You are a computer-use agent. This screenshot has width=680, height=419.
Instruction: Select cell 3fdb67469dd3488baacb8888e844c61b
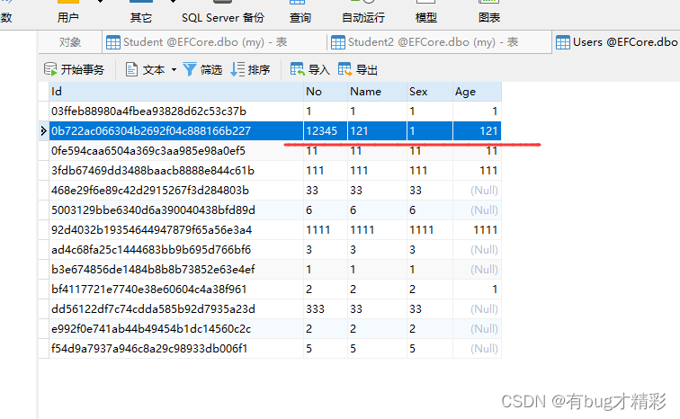tap(176, 171)
